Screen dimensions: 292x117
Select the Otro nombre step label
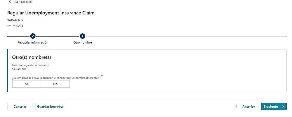click(x=83, y=42)
